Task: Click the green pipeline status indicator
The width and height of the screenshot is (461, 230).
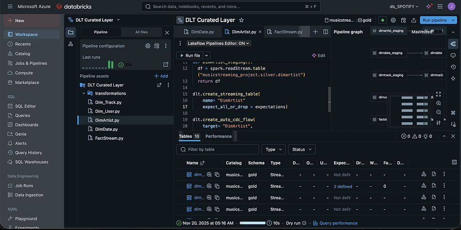Action: click(382, 20)
